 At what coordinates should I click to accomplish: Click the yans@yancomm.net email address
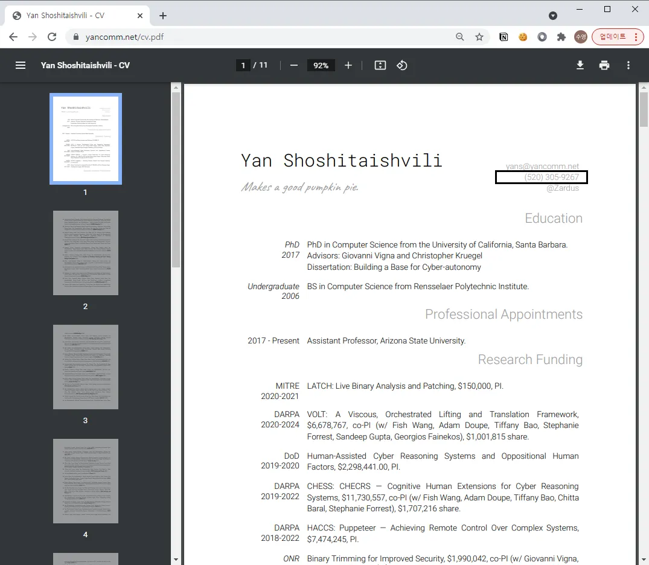(x=542, y=167)
